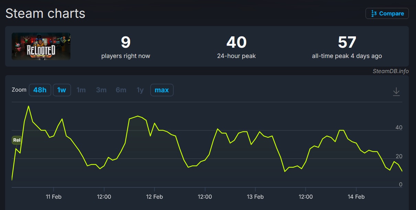Image resolution: width=416 pixels, height=210 pixels.
Task: Click the 'Rel' series label on chart
Action: point(16,140)
